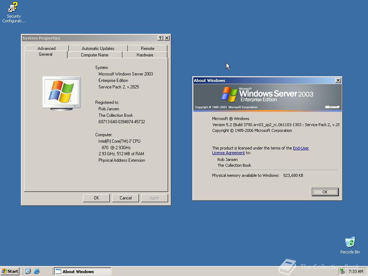Click the Microsoft logo in About banner
The image size is (368, 276).
(x=332, y=107)
